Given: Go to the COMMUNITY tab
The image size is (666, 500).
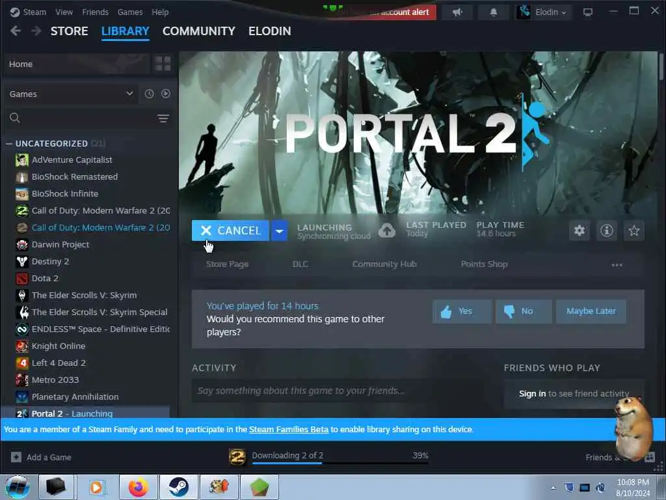Looking at the screenshot, I should tap(199, 31).
